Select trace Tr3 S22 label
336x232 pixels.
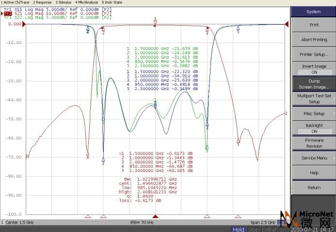(x=57, y=17)
